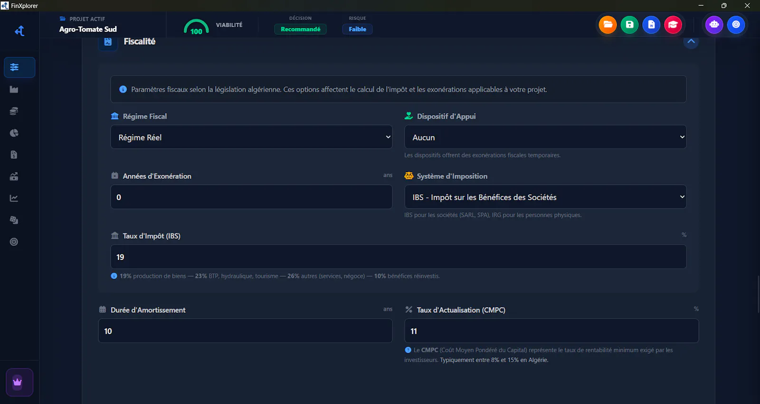Click the green save floppy button
This screenshot has width=760, height=404.
pyautogui.click(x=629, y=25)
